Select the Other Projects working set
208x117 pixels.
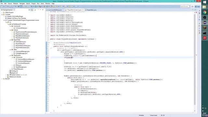9,12
